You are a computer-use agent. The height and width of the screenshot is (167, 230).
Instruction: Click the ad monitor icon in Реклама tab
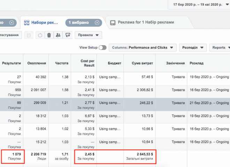coord(113,23)
